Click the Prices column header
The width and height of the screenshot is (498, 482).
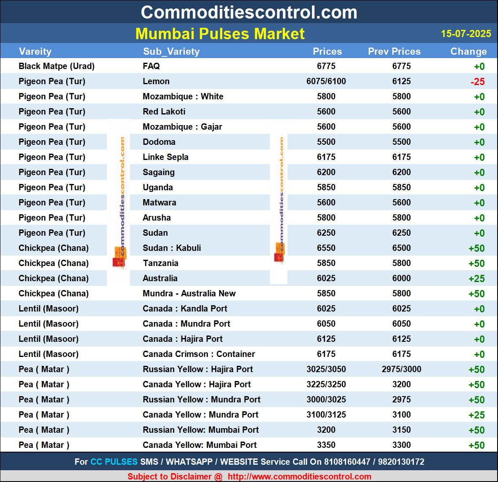tap(327, 51)
